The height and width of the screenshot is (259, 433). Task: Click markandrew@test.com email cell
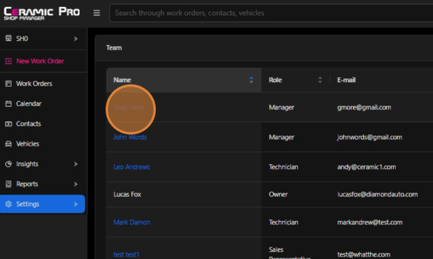coord(370,223)
